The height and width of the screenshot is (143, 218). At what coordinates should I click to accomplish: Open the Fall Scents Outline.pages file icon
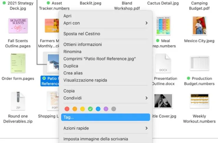[x=18, y=26]
